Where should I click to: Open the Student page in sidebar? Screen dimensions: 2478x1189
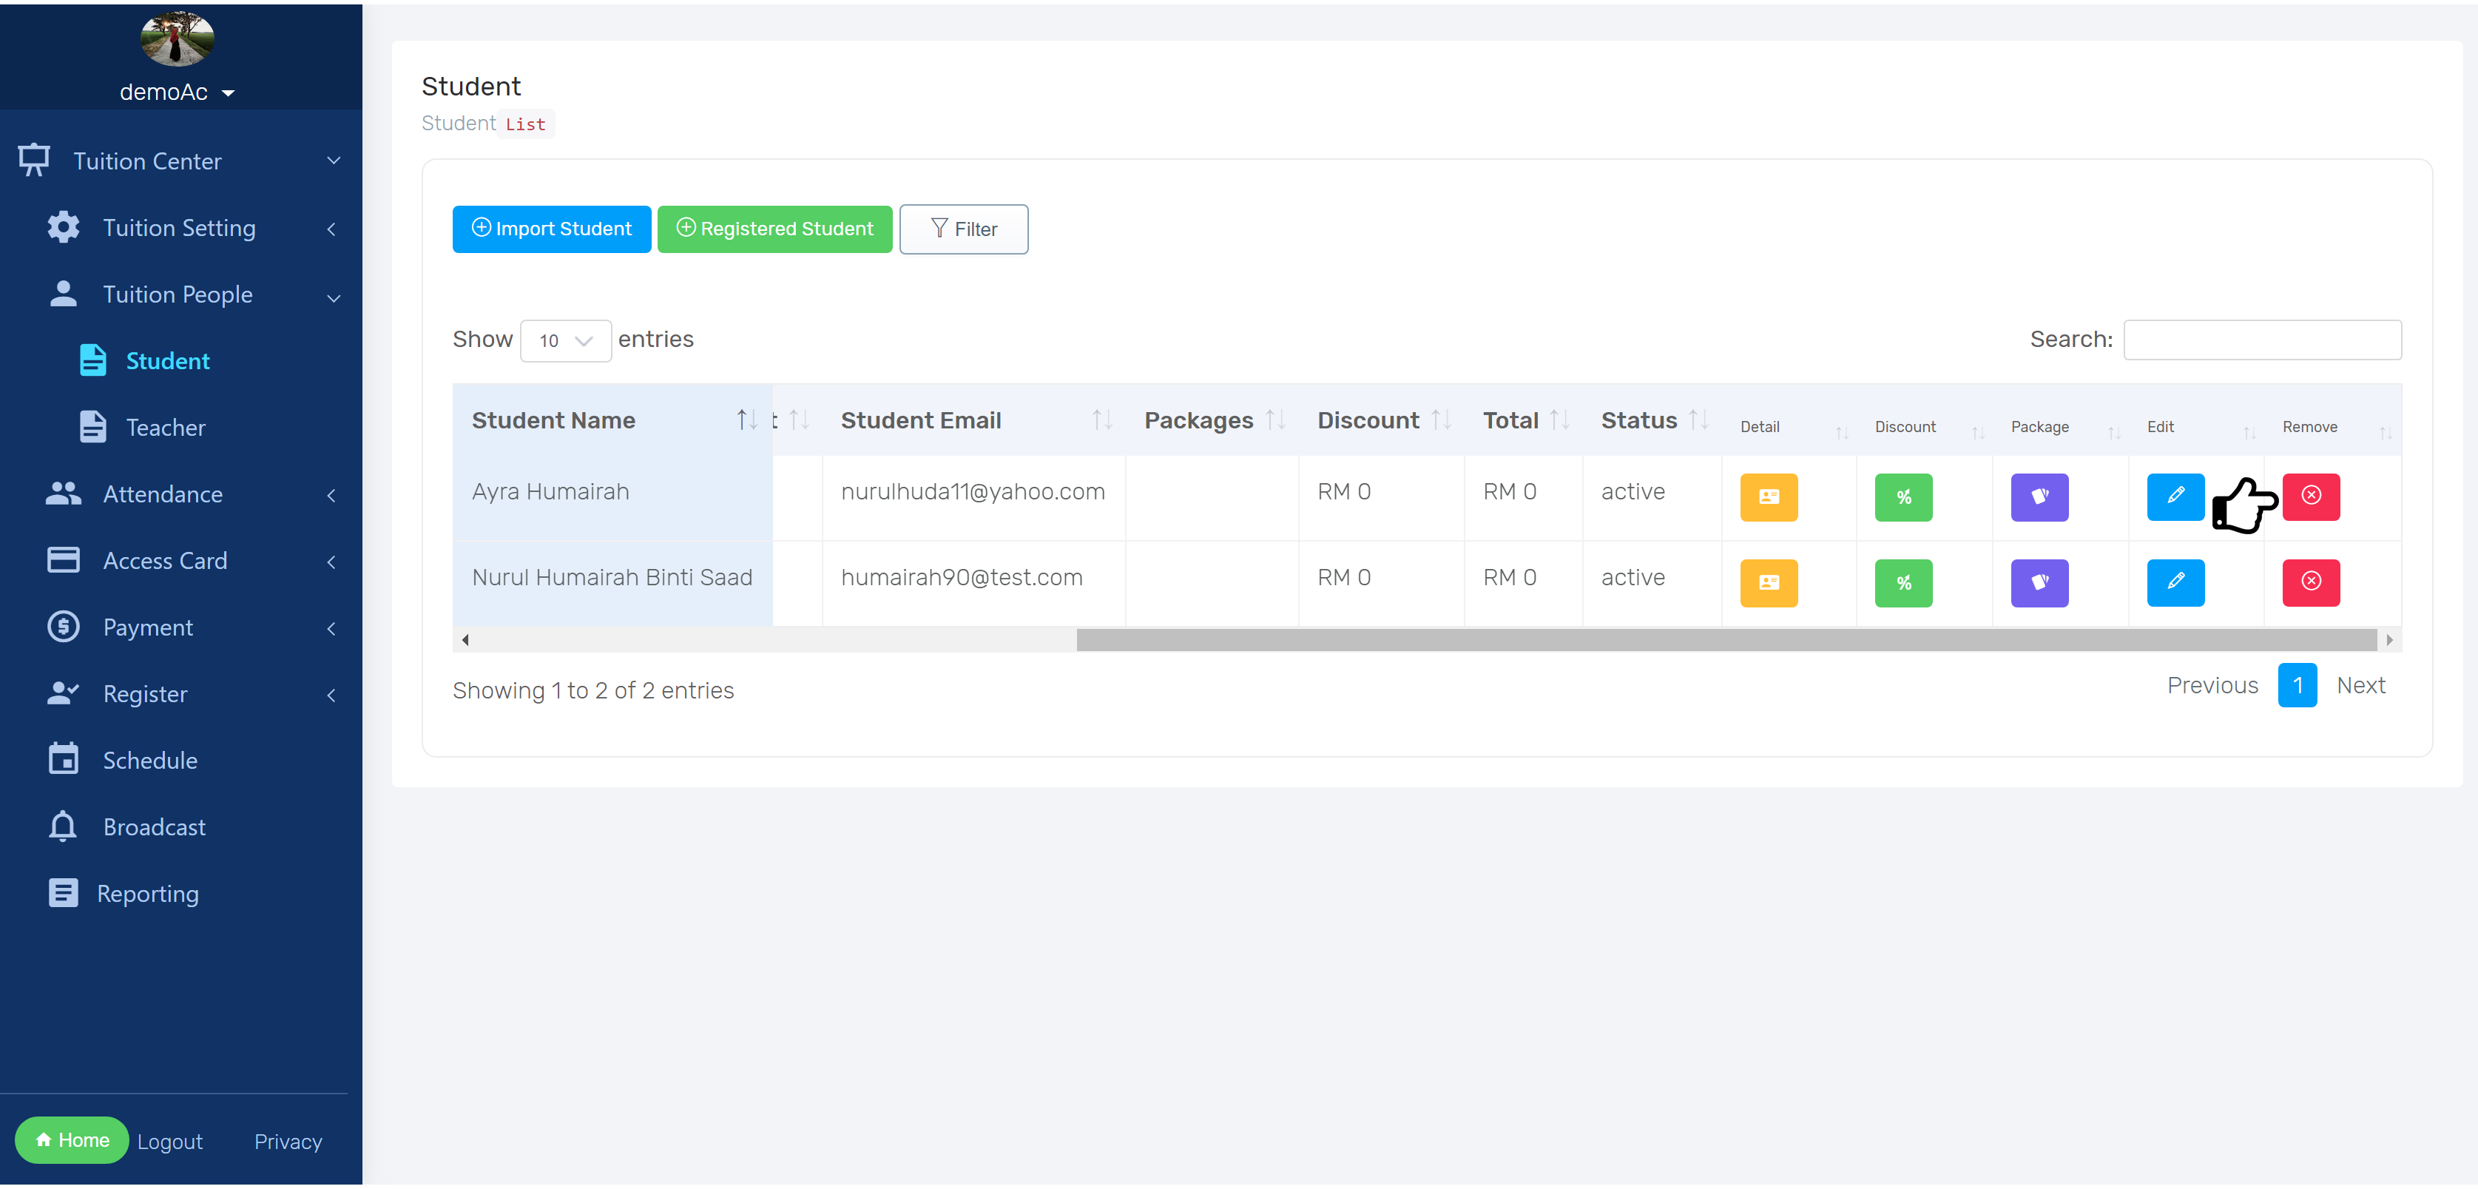coord(167,361)
